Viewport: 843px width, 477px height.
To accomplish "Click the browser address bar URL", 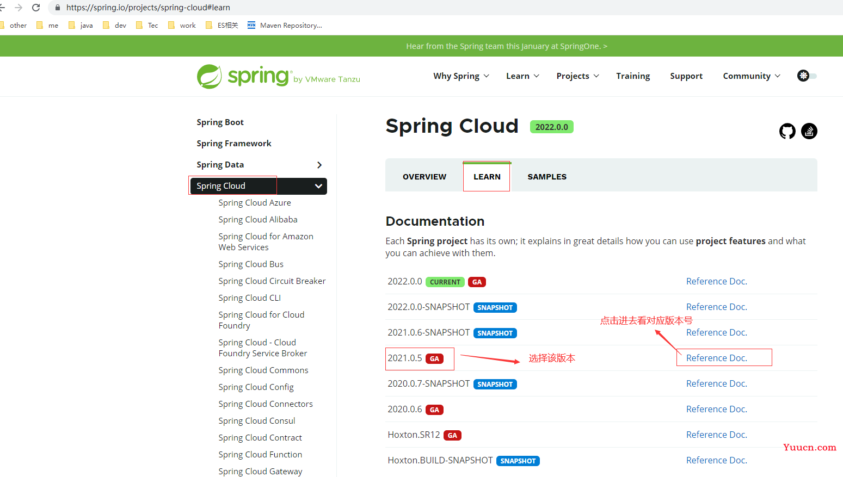I will point(148,8).
